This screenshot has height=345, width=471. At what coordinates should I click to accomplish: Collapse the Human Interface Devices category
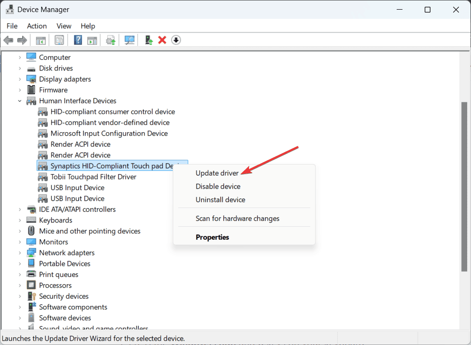(x=20, y=101)
